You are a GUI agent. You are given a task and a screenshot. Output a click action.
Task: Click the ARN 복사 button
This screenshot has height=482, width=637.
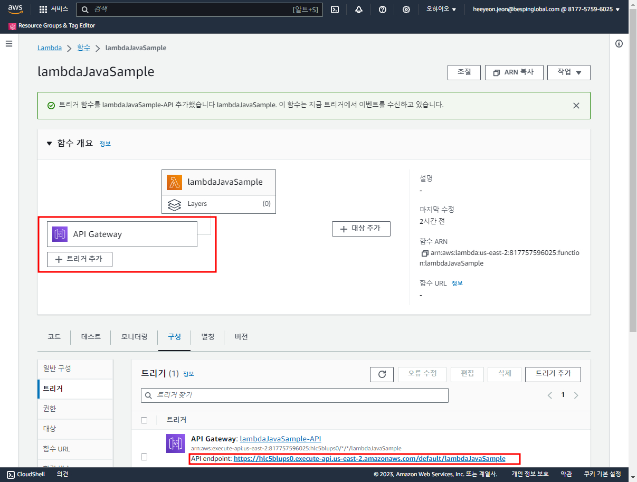click(x=514, y=72)
